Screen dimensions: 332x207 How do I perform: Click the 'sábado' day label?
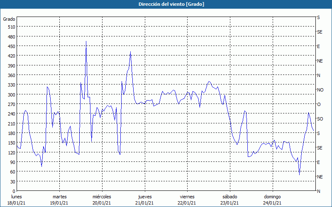pyautogui.click(x=230, y=197)
